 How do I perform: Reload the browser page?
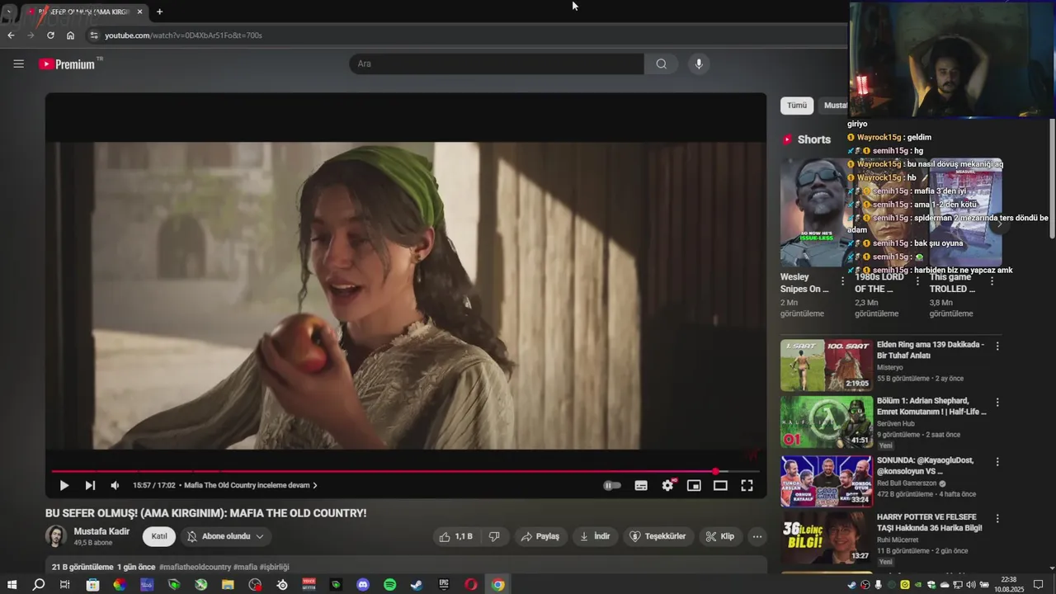[x=50, y=35]
